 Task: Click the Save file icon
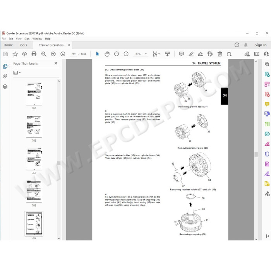pos(5,54)
